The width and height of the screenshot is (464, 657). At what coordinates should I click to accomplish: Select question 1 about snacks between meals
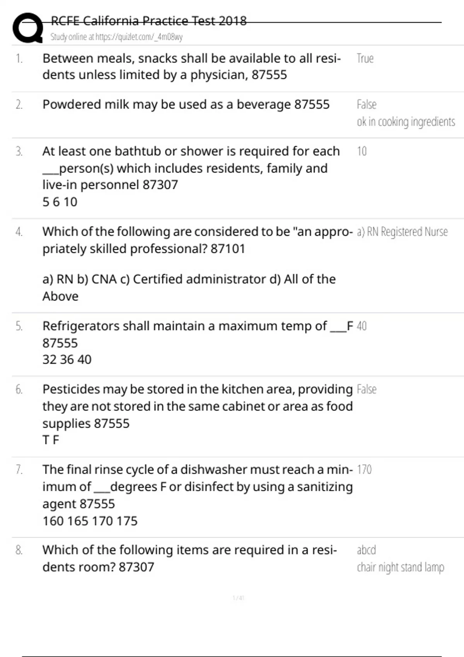point(192,66)
